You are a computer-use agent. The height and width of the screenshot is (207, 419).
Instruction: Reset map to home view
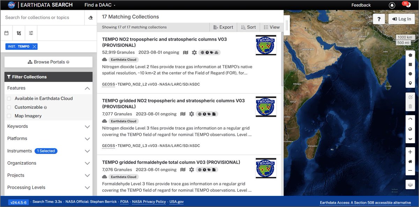coord(410,161)
